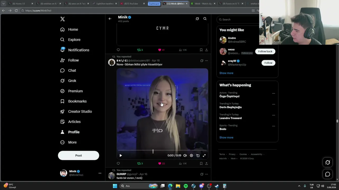
Task: Click the Creator Studio rocket icon
Action: point(63,112)
